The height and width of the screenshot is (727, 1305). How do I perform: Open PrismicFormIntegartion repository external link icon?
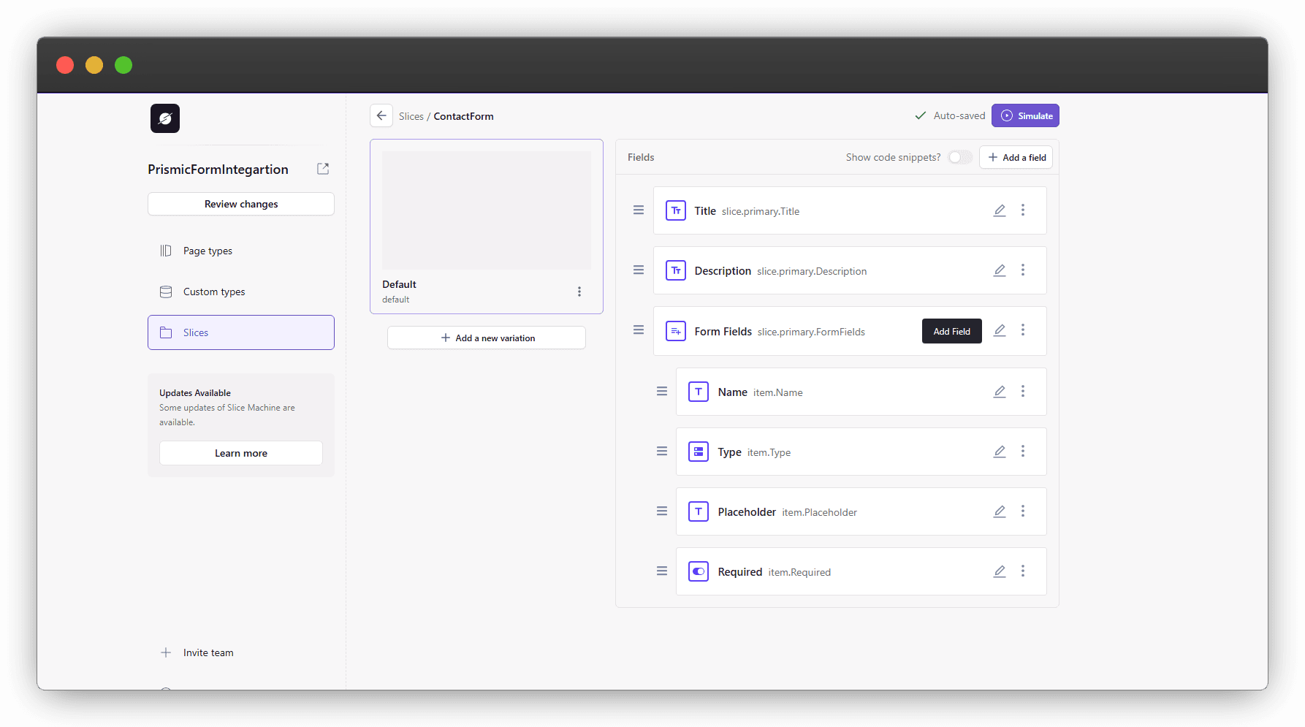pos(323,169)
